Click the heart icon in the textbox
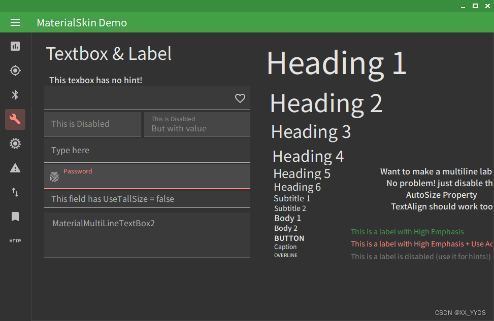Screen dimensions: 494x321 240,98
